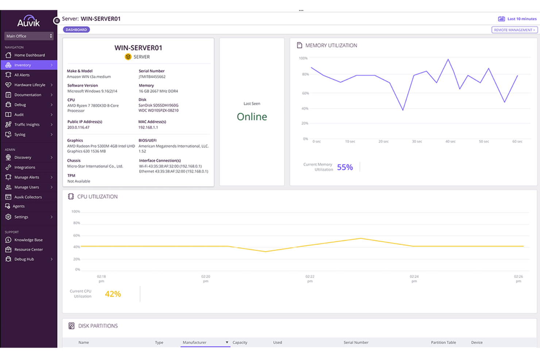Screen dimensions: 540x360
Task: Click the Disk Partitions panel icon
Action: tap(71, 325)
